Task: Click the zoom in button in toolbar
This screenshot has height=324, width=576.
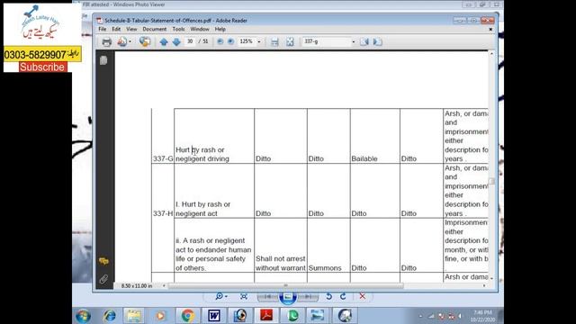Action: pyautogui.click(x=230, y=41)
